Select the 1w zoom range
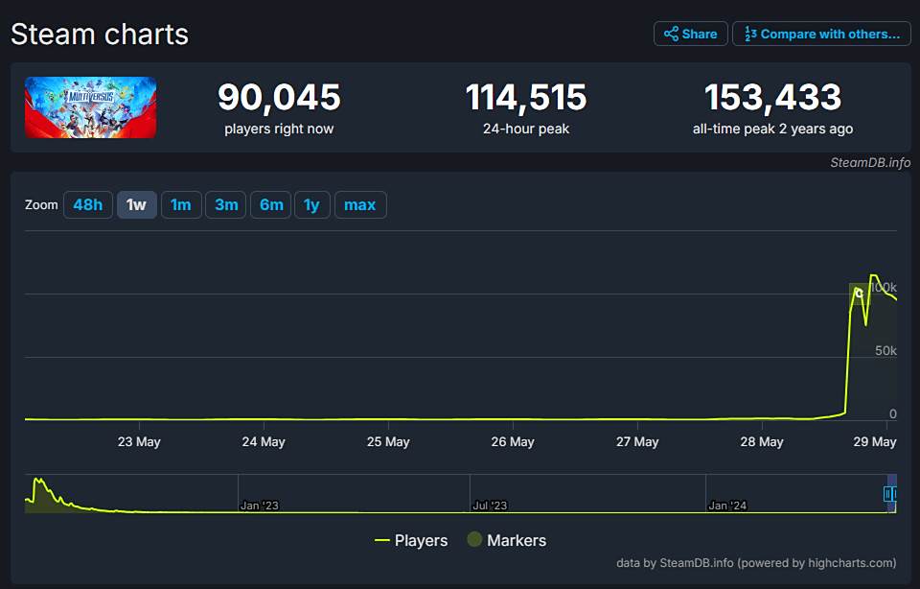The height and width of the screenshot is (589, 920). pos(137,205)
